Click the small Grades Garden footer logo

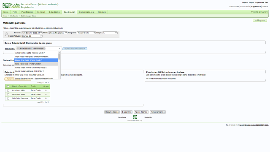point(135,117)
